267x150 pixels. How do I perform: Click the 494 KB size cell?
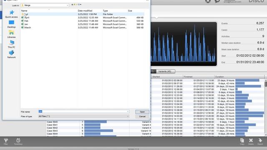pyautogui.click(x=140, y=17)
